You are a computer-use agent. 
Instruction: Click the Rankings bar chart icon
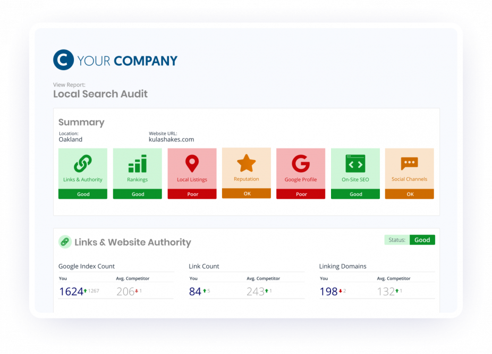(138, 164)
